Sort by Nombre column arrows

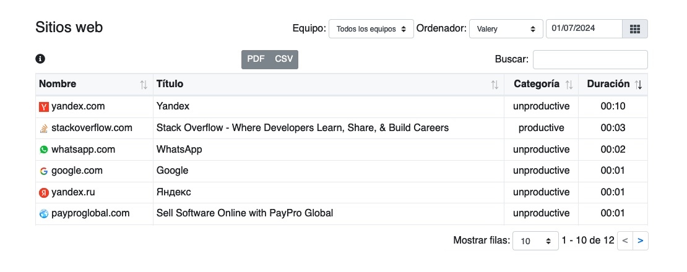(144, 85)
